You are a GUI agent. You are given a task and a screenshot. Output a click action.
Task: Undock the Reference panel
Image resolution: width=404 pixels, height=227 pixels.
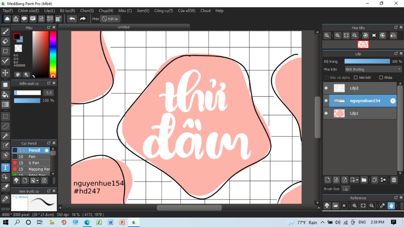coord(396,197)
